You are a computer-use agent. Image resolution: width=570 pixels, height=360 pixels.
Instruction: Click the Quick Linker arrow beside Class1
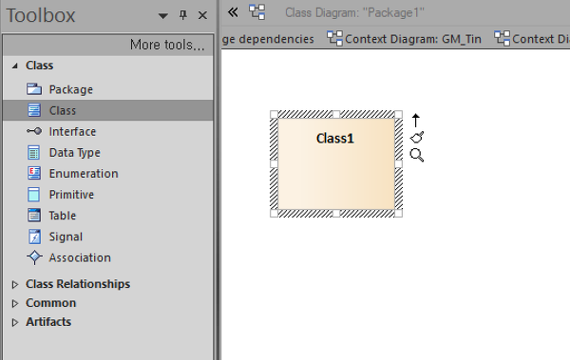(416, 121)
